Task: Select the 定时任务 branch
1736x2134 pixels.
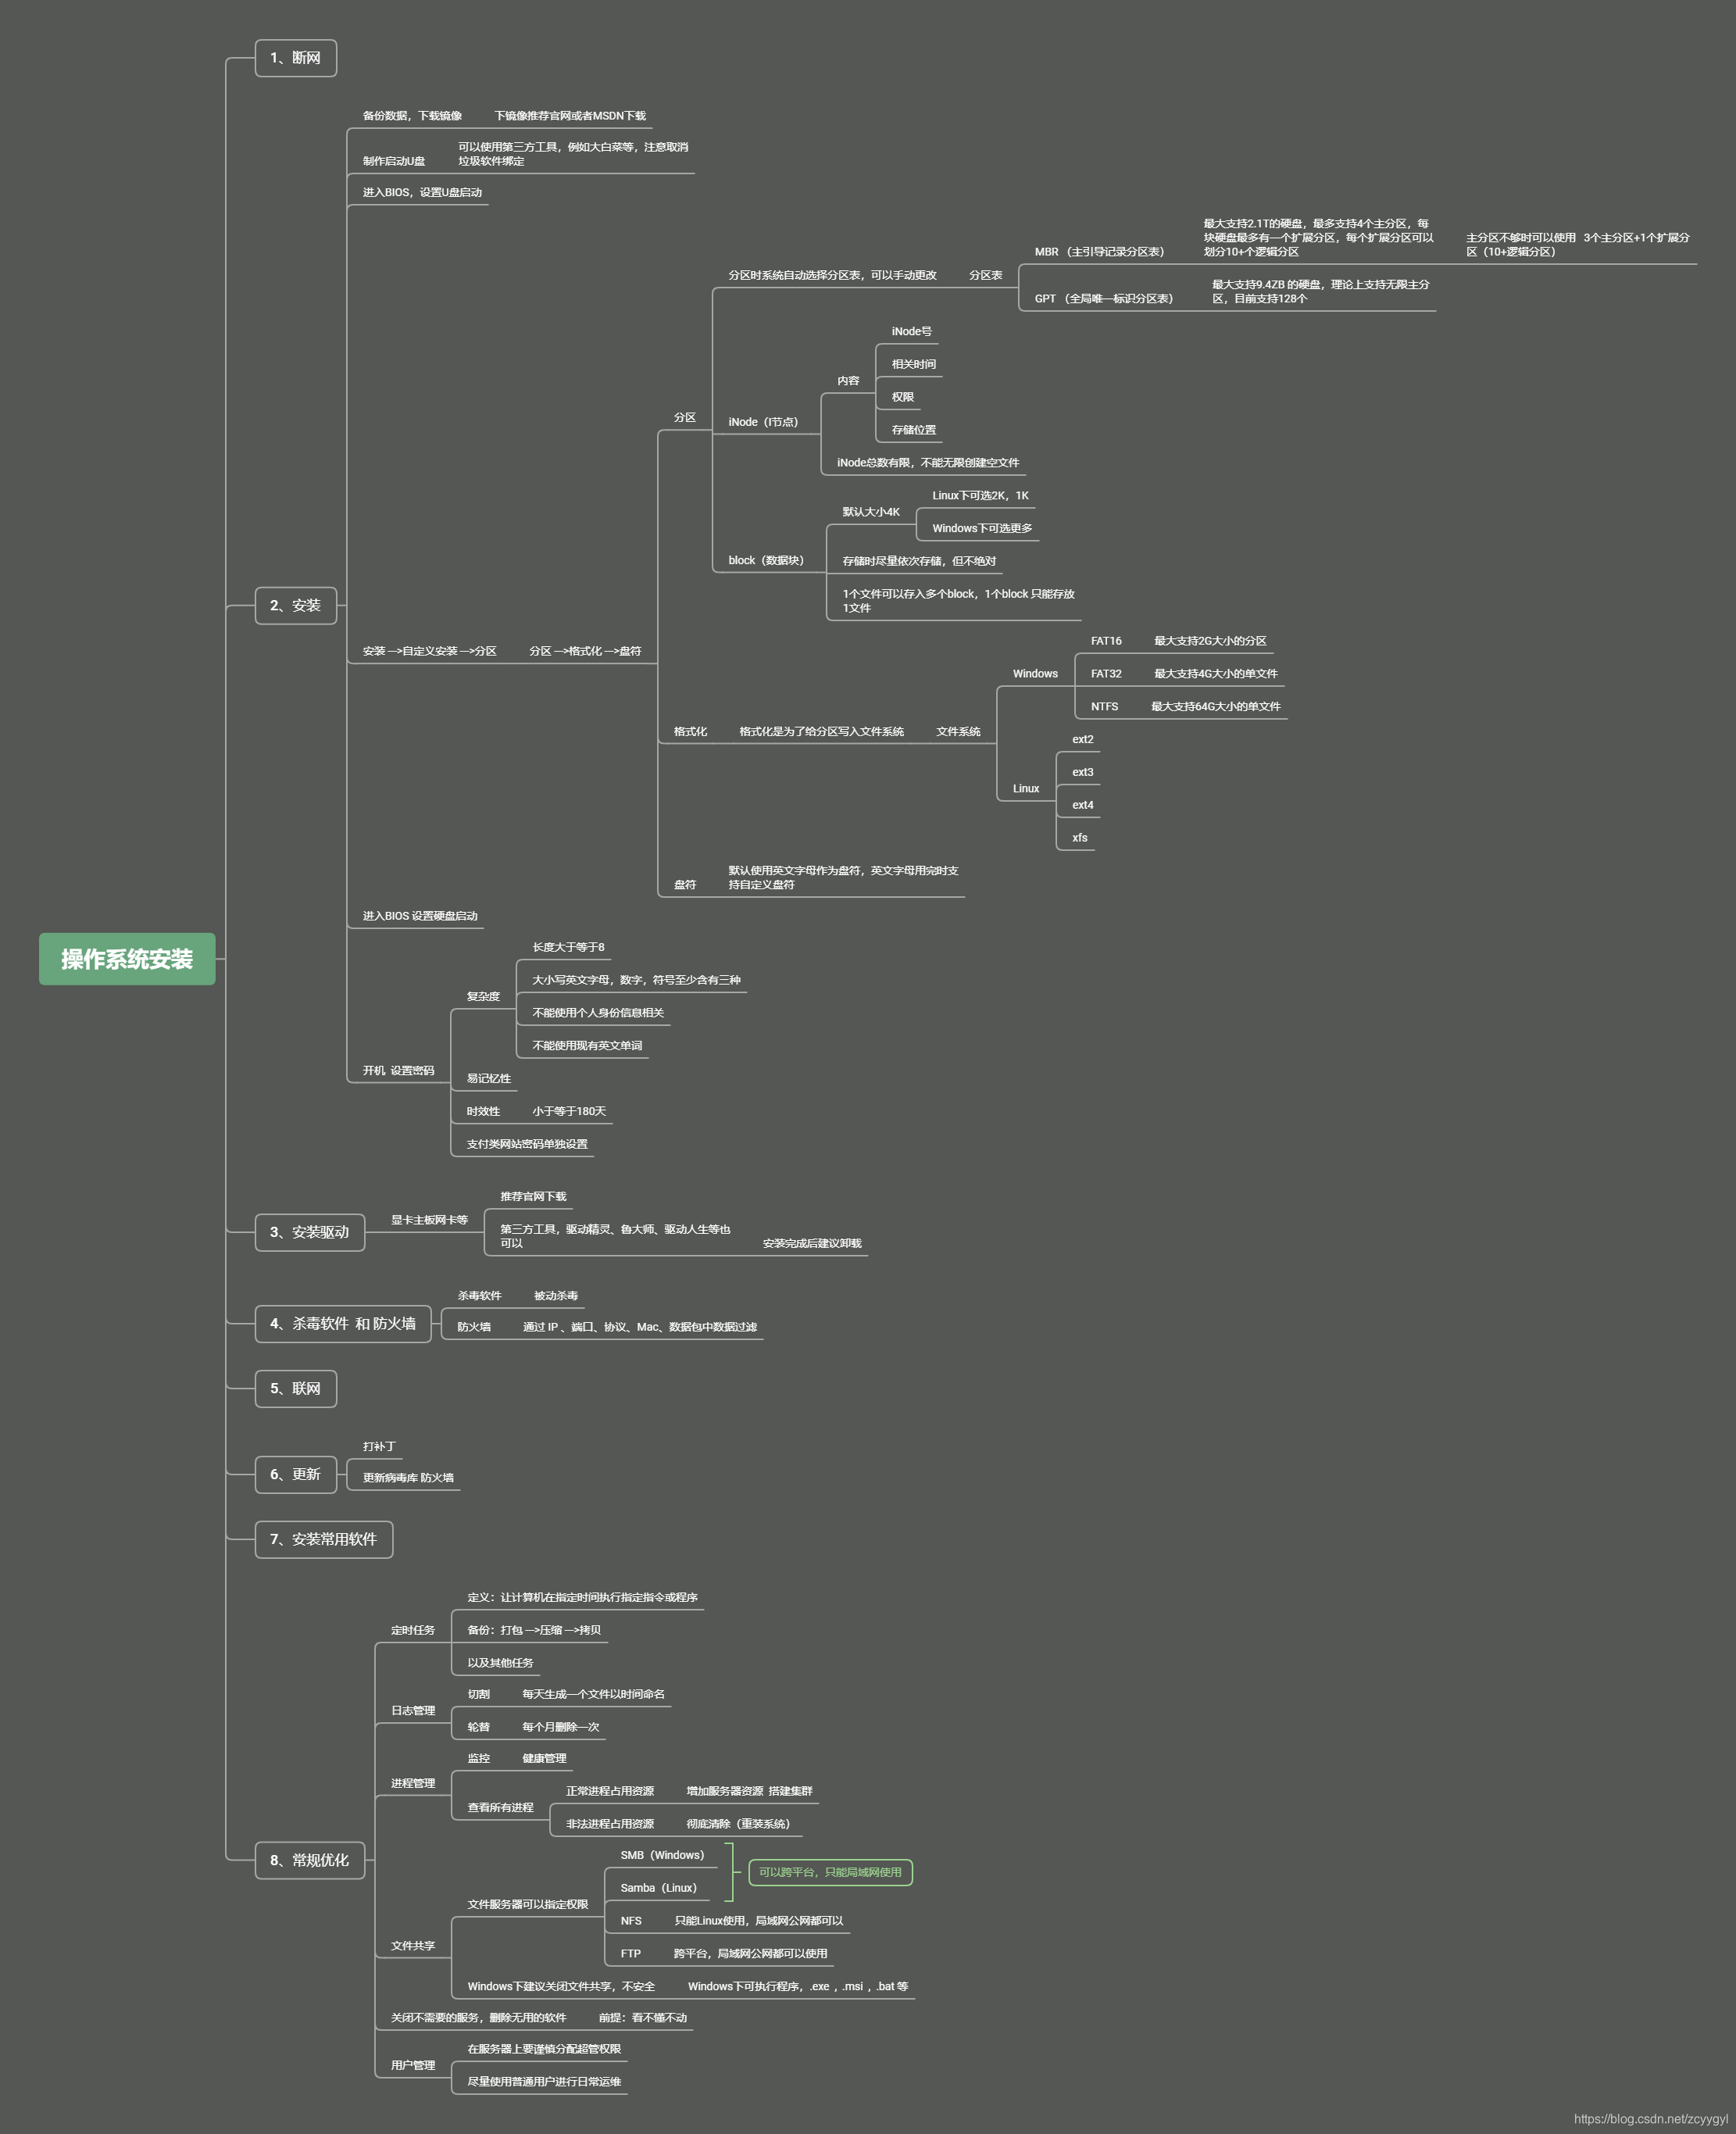Action: coord(412,1630)
